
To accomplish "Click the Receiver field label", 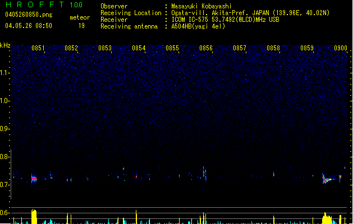I will point(114,20).
